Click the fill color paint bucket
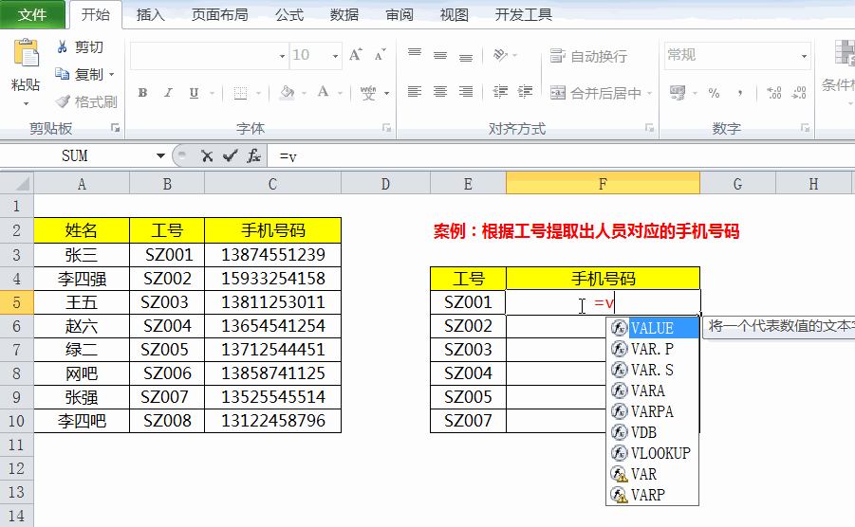The width and height of the screenshot is (855, 527). 288,93
